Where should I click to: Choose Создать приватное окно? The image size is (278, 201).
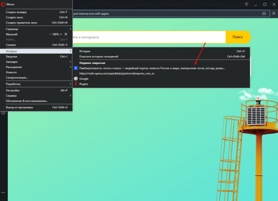[36, 23]
